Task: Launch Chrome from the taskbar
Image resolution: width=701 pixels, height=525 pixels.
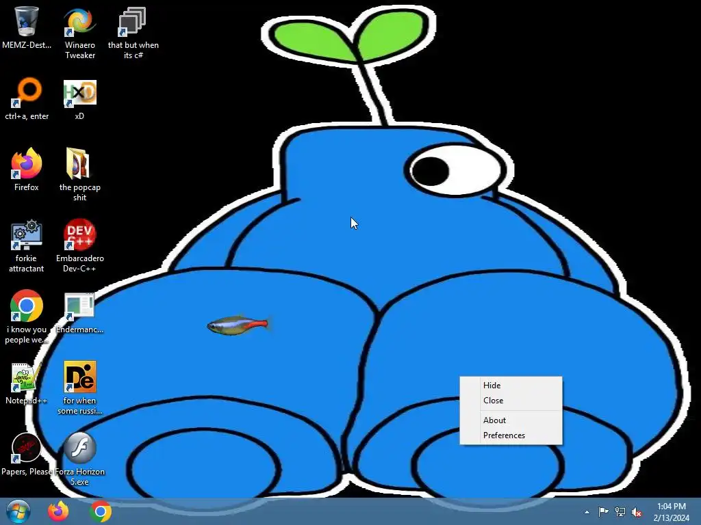Action: 101,511
